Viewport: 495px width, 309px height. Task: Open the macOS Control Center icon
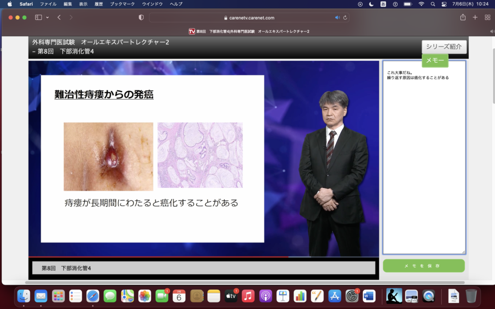[444, 4]
